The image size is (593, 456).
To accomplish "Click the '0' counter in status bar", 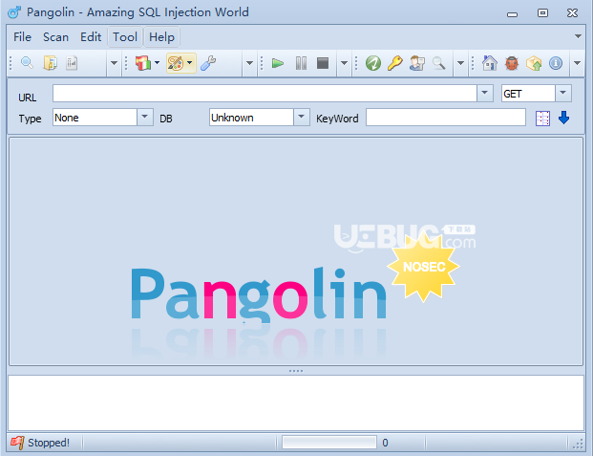I will coord(385,443).
